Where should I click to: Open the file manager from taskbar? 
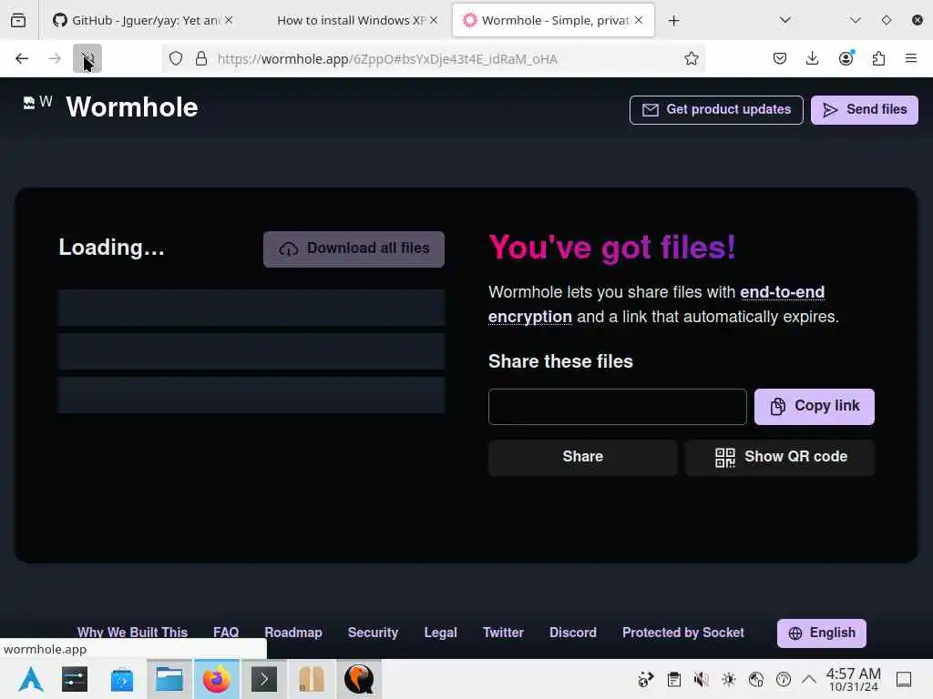tap(169, 679)
